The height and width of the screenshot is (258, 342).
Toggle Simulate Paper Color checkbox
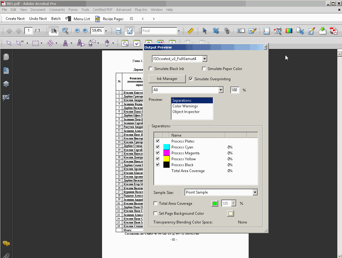click(x=204, y=69)
